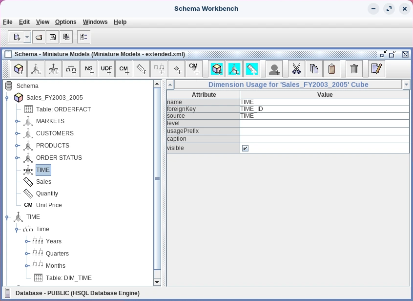Uncheck the visible attribute checkbox
This screenshot has width=413, height=301.
point(246,148)
